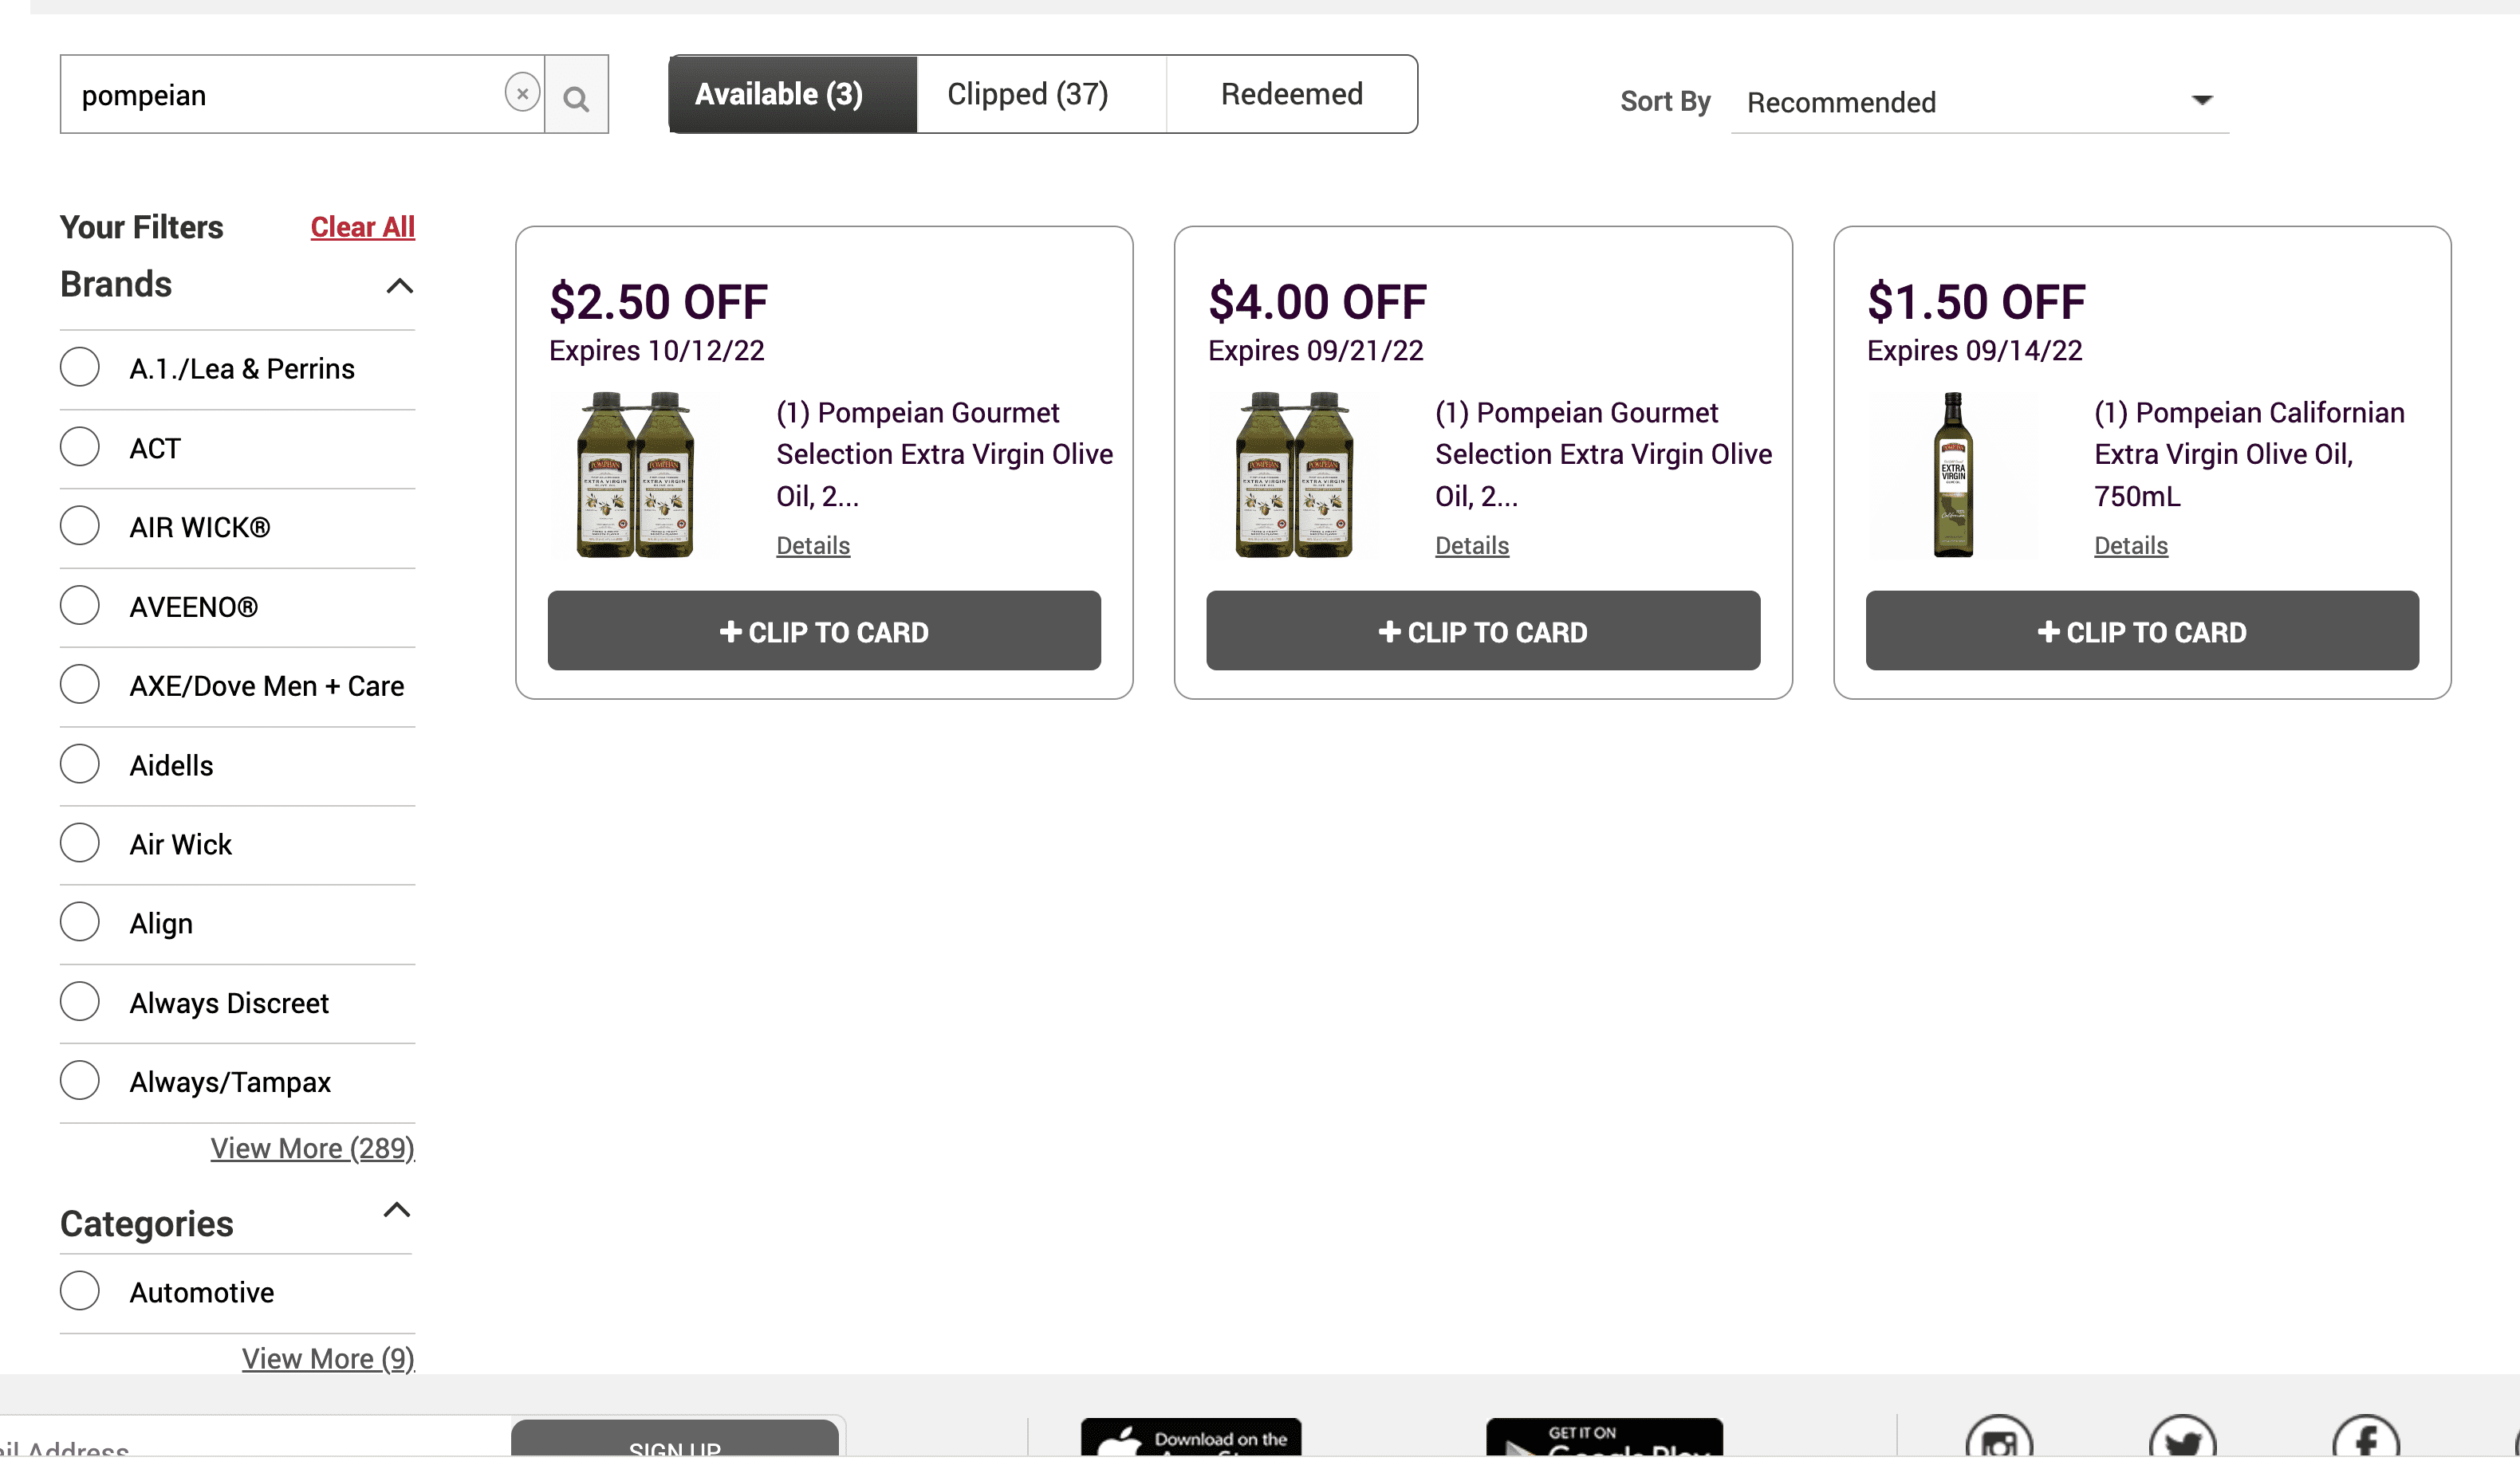Select the AVEENO® brand filter

[80, 606]
